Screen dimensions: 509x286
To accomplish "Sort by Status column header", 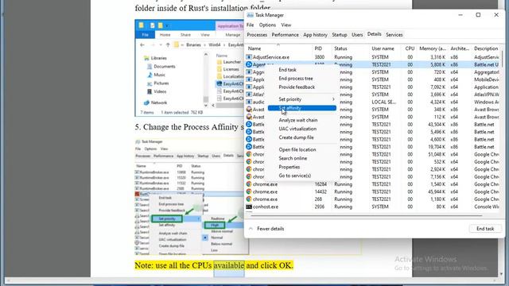I will point(340,48).
